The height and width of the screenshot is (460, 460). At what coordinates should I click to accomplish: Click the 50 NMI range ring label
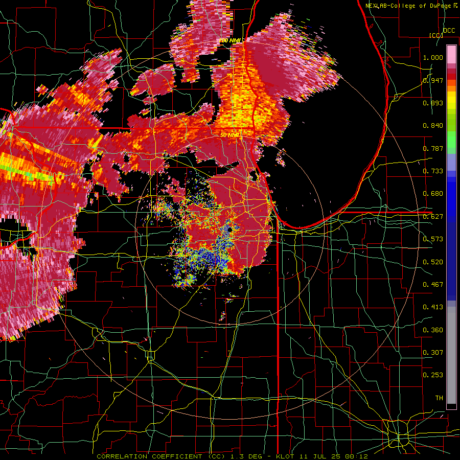229,135
